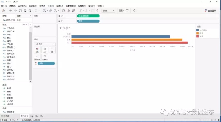Click the Tableau start page icon
The width and height of the screenshot is (221, 122).
pyautogui.click(x=3, y=11)
